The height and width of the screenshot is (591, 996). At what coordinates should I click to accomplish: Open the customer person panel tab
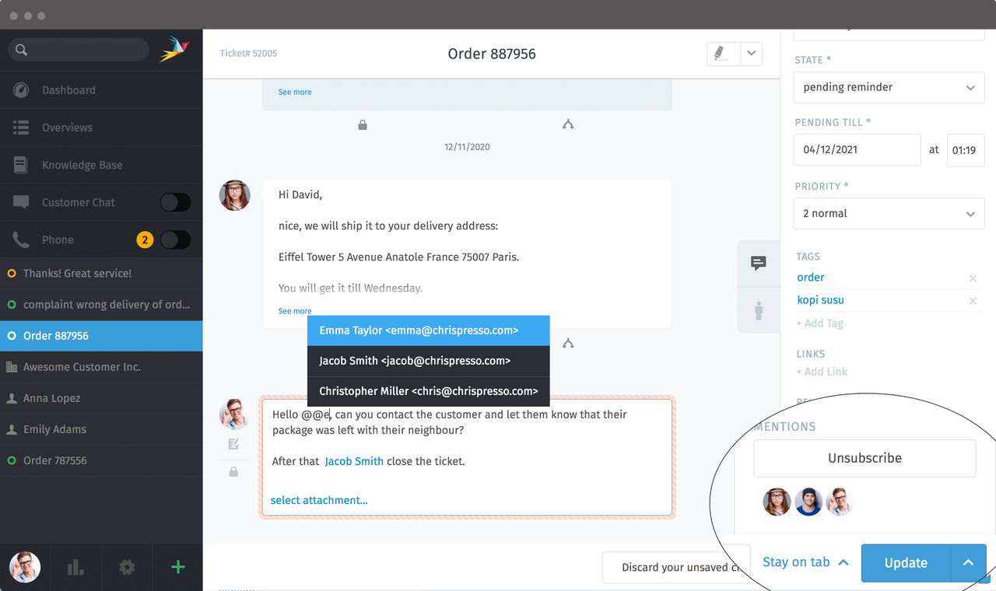coord(758,310)
